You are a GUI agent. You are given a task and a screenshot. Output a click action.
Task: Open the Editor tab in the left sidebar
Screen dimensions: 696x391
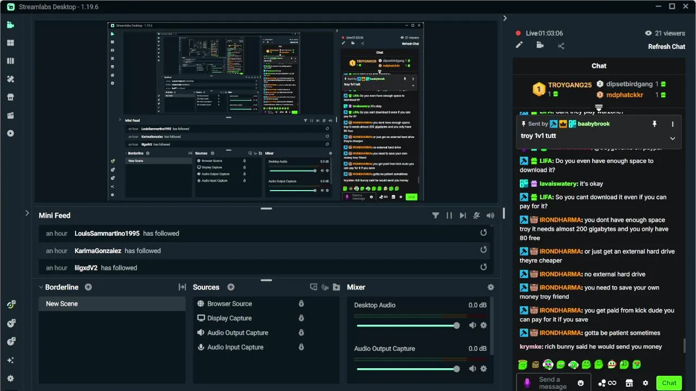pos(10,24)
